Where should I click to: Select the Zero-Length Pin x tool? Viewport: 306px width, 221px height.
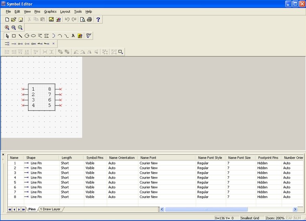tap(53, 44)
